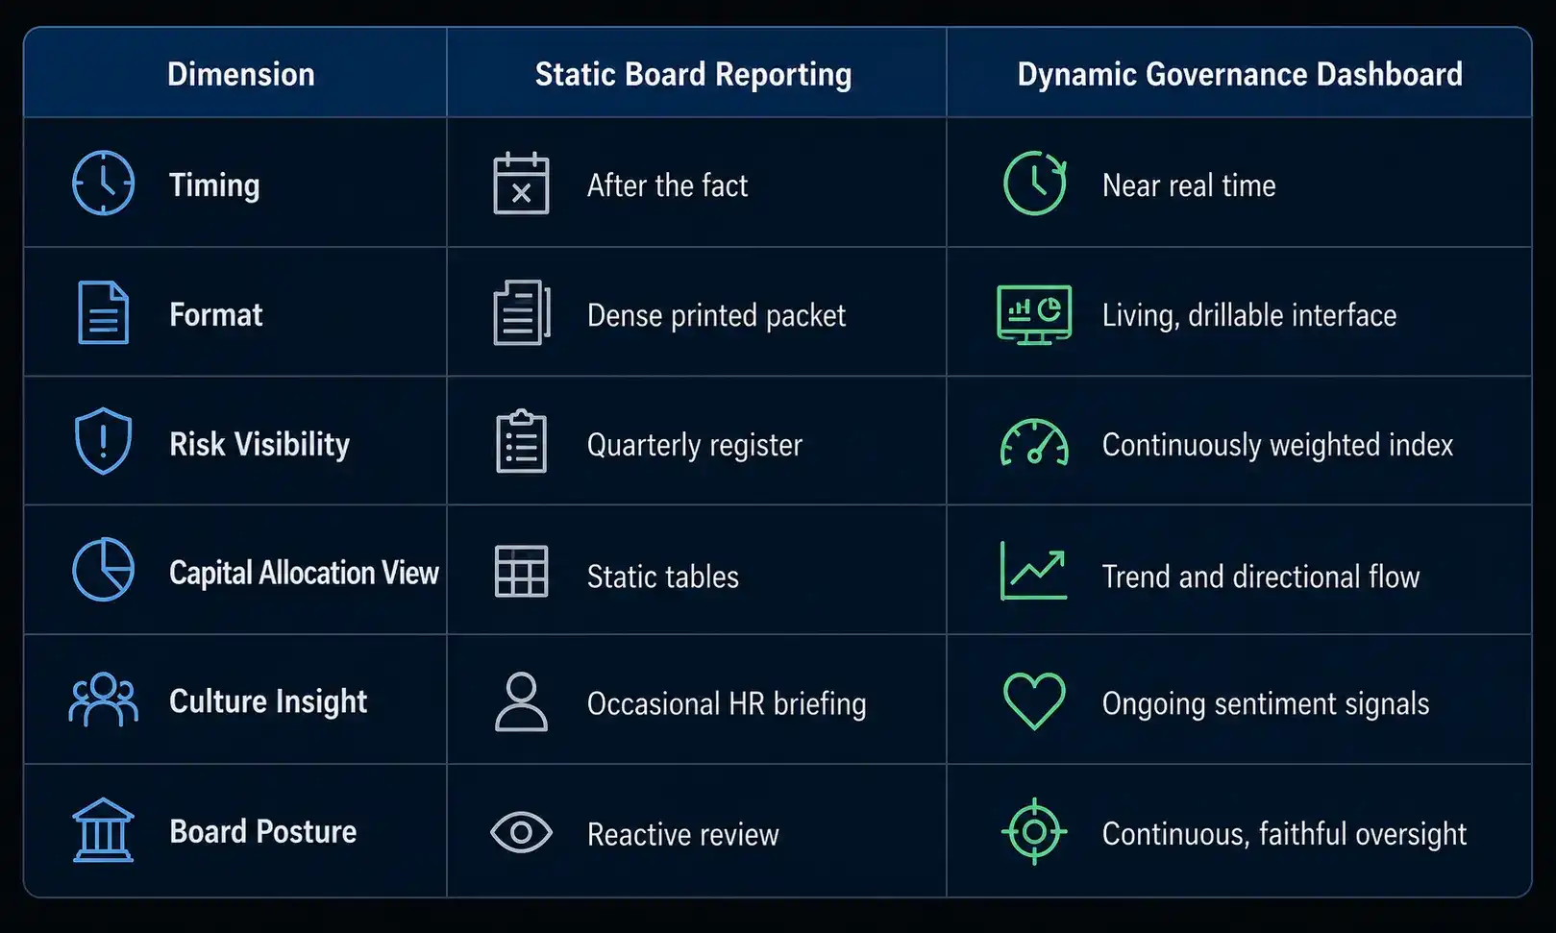Select the Board Posture row label
The image size is (1556, 933).
tap(262, 831)
